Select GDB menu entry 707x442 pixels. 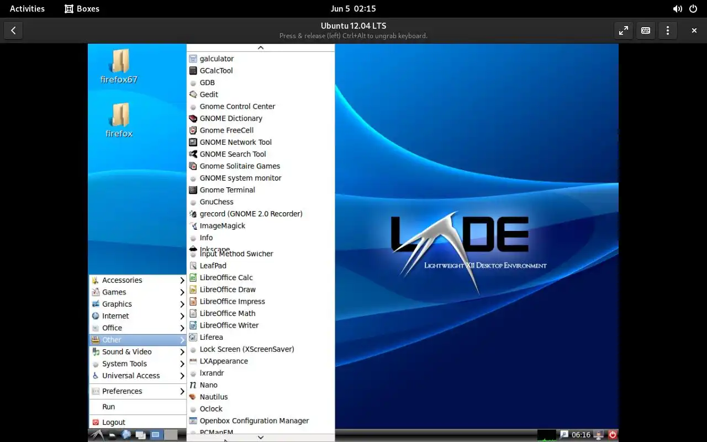click(261, 82)
